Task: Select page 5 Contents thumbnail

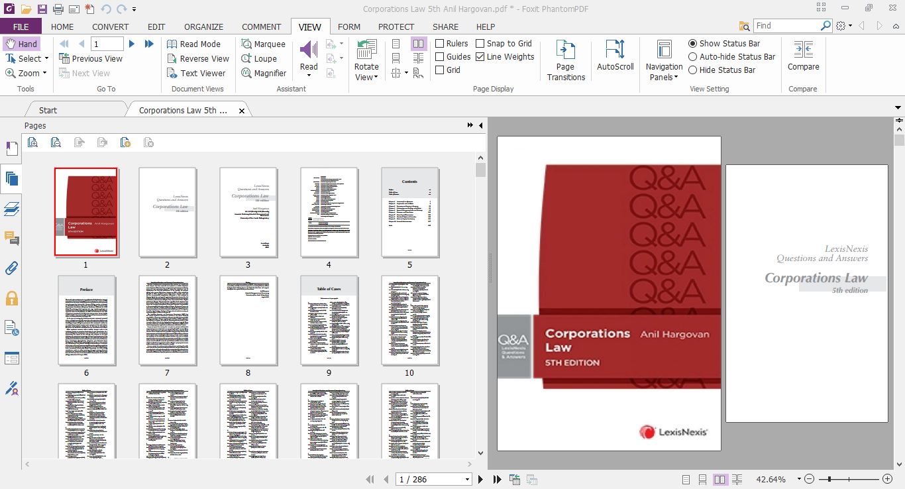Action: [x=409, y=212]
